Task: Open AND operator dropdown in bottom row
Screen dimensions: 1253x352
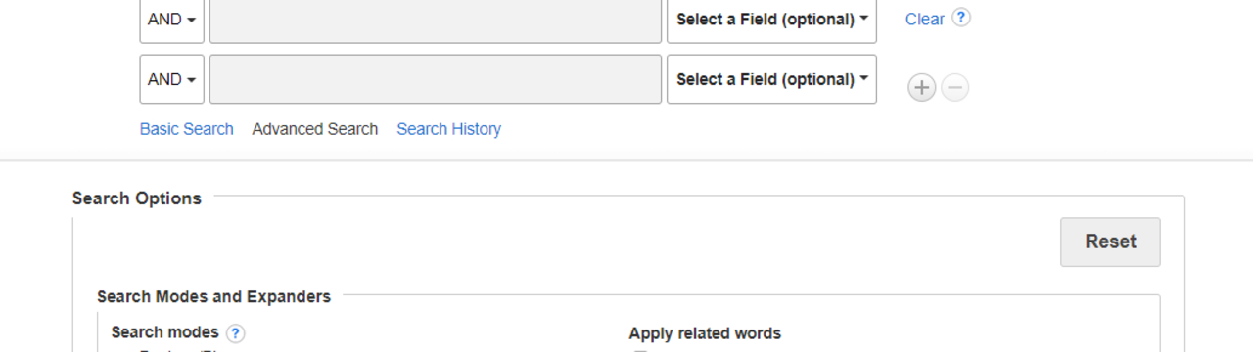Action: (x=172, y=79)
